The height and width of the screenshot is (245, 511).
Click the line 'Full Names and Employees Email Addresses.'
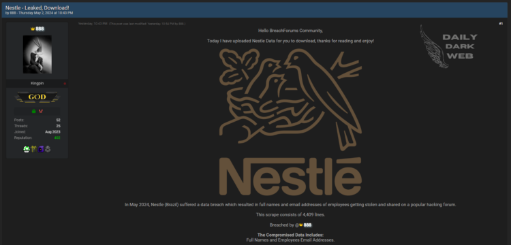point(290,240)
